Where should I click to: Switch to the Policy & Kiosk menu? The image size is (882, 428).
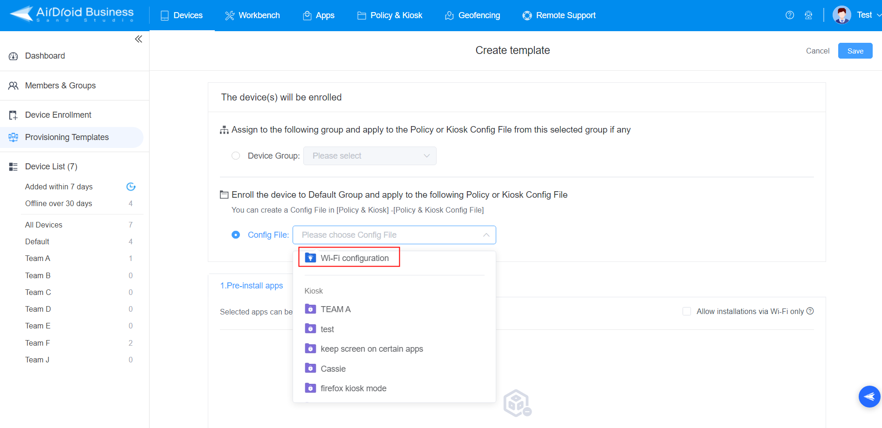(x=396, y=15)
